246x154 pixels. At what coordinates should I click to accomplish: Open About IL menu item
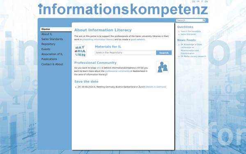pyautogui.click(x=47, y=34)
